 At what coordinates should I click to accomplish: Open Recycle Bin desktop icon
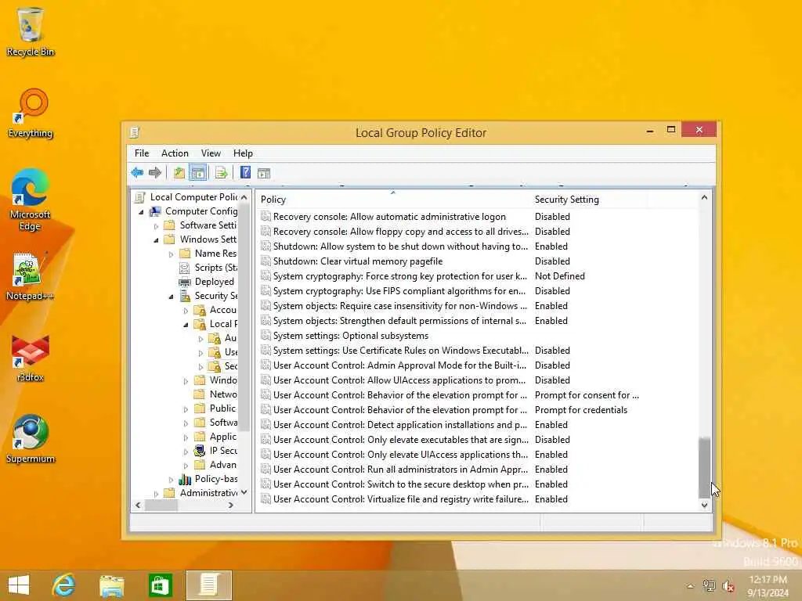click(x=31, y=31)
